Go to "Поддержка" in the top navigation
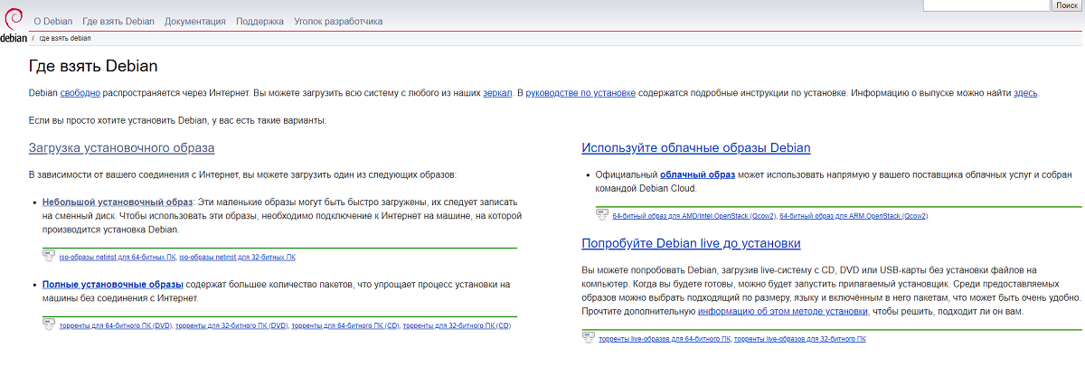Viewport: 1085px width, 367px height. (259, 21)
